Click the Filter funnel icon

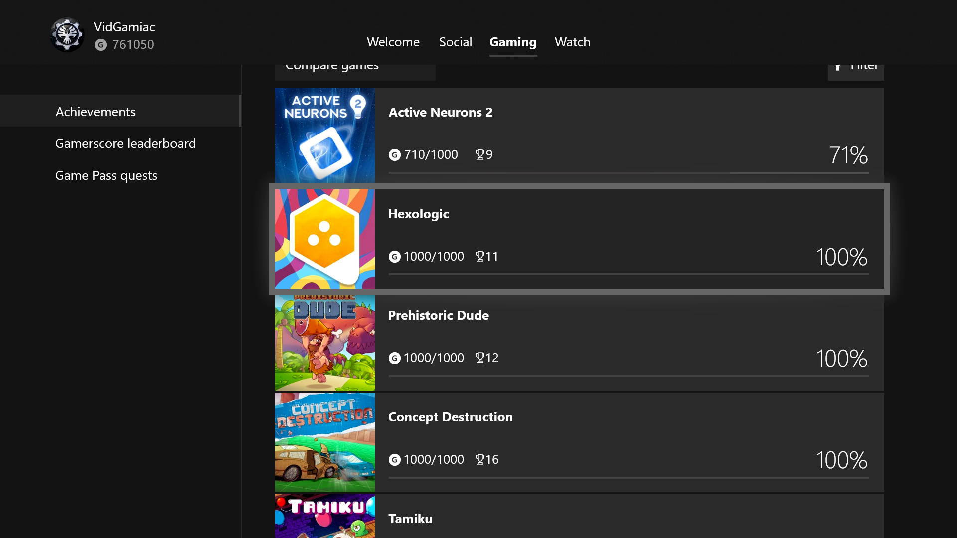[x=838, y=67]
